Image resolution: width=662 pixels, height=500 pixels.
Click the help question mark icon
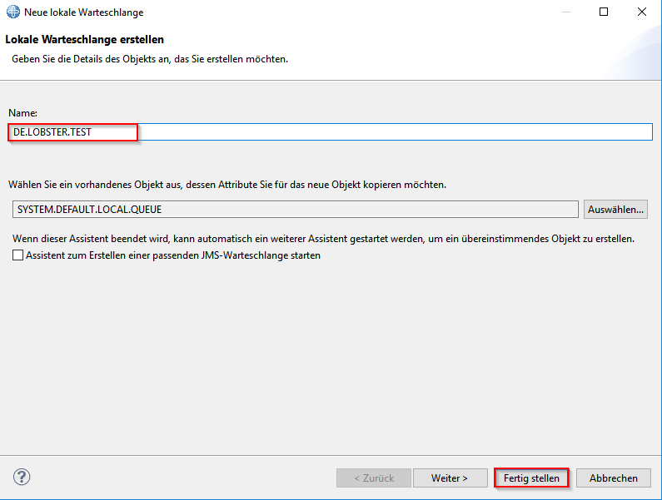pyautogui.click(x=22, y=477)
